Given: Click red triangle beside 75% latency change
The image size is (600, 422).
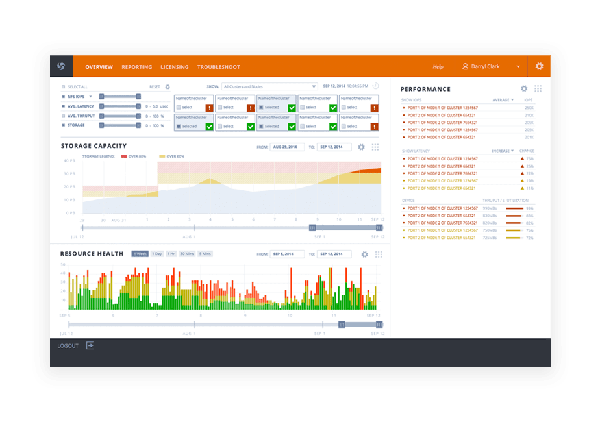Looking at the screenshot, I should coord(522,158).
